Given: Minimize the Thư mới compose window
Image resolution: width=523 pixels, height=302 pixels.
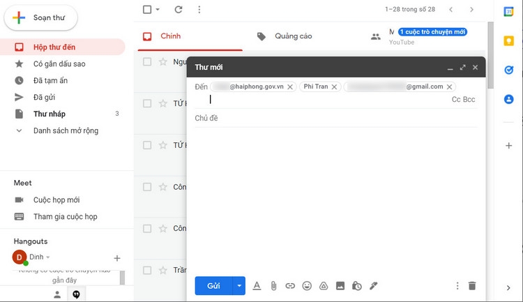Looking at the screenshot, I should 450,68.
